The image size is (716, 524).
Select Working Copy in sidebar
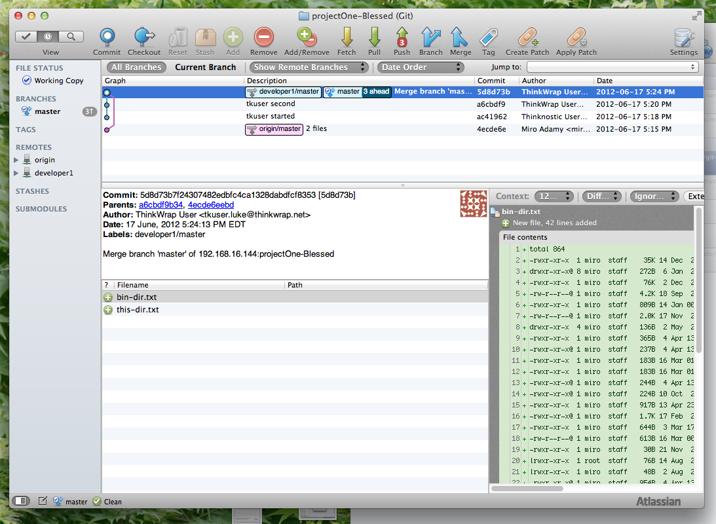tap(59, 81)
